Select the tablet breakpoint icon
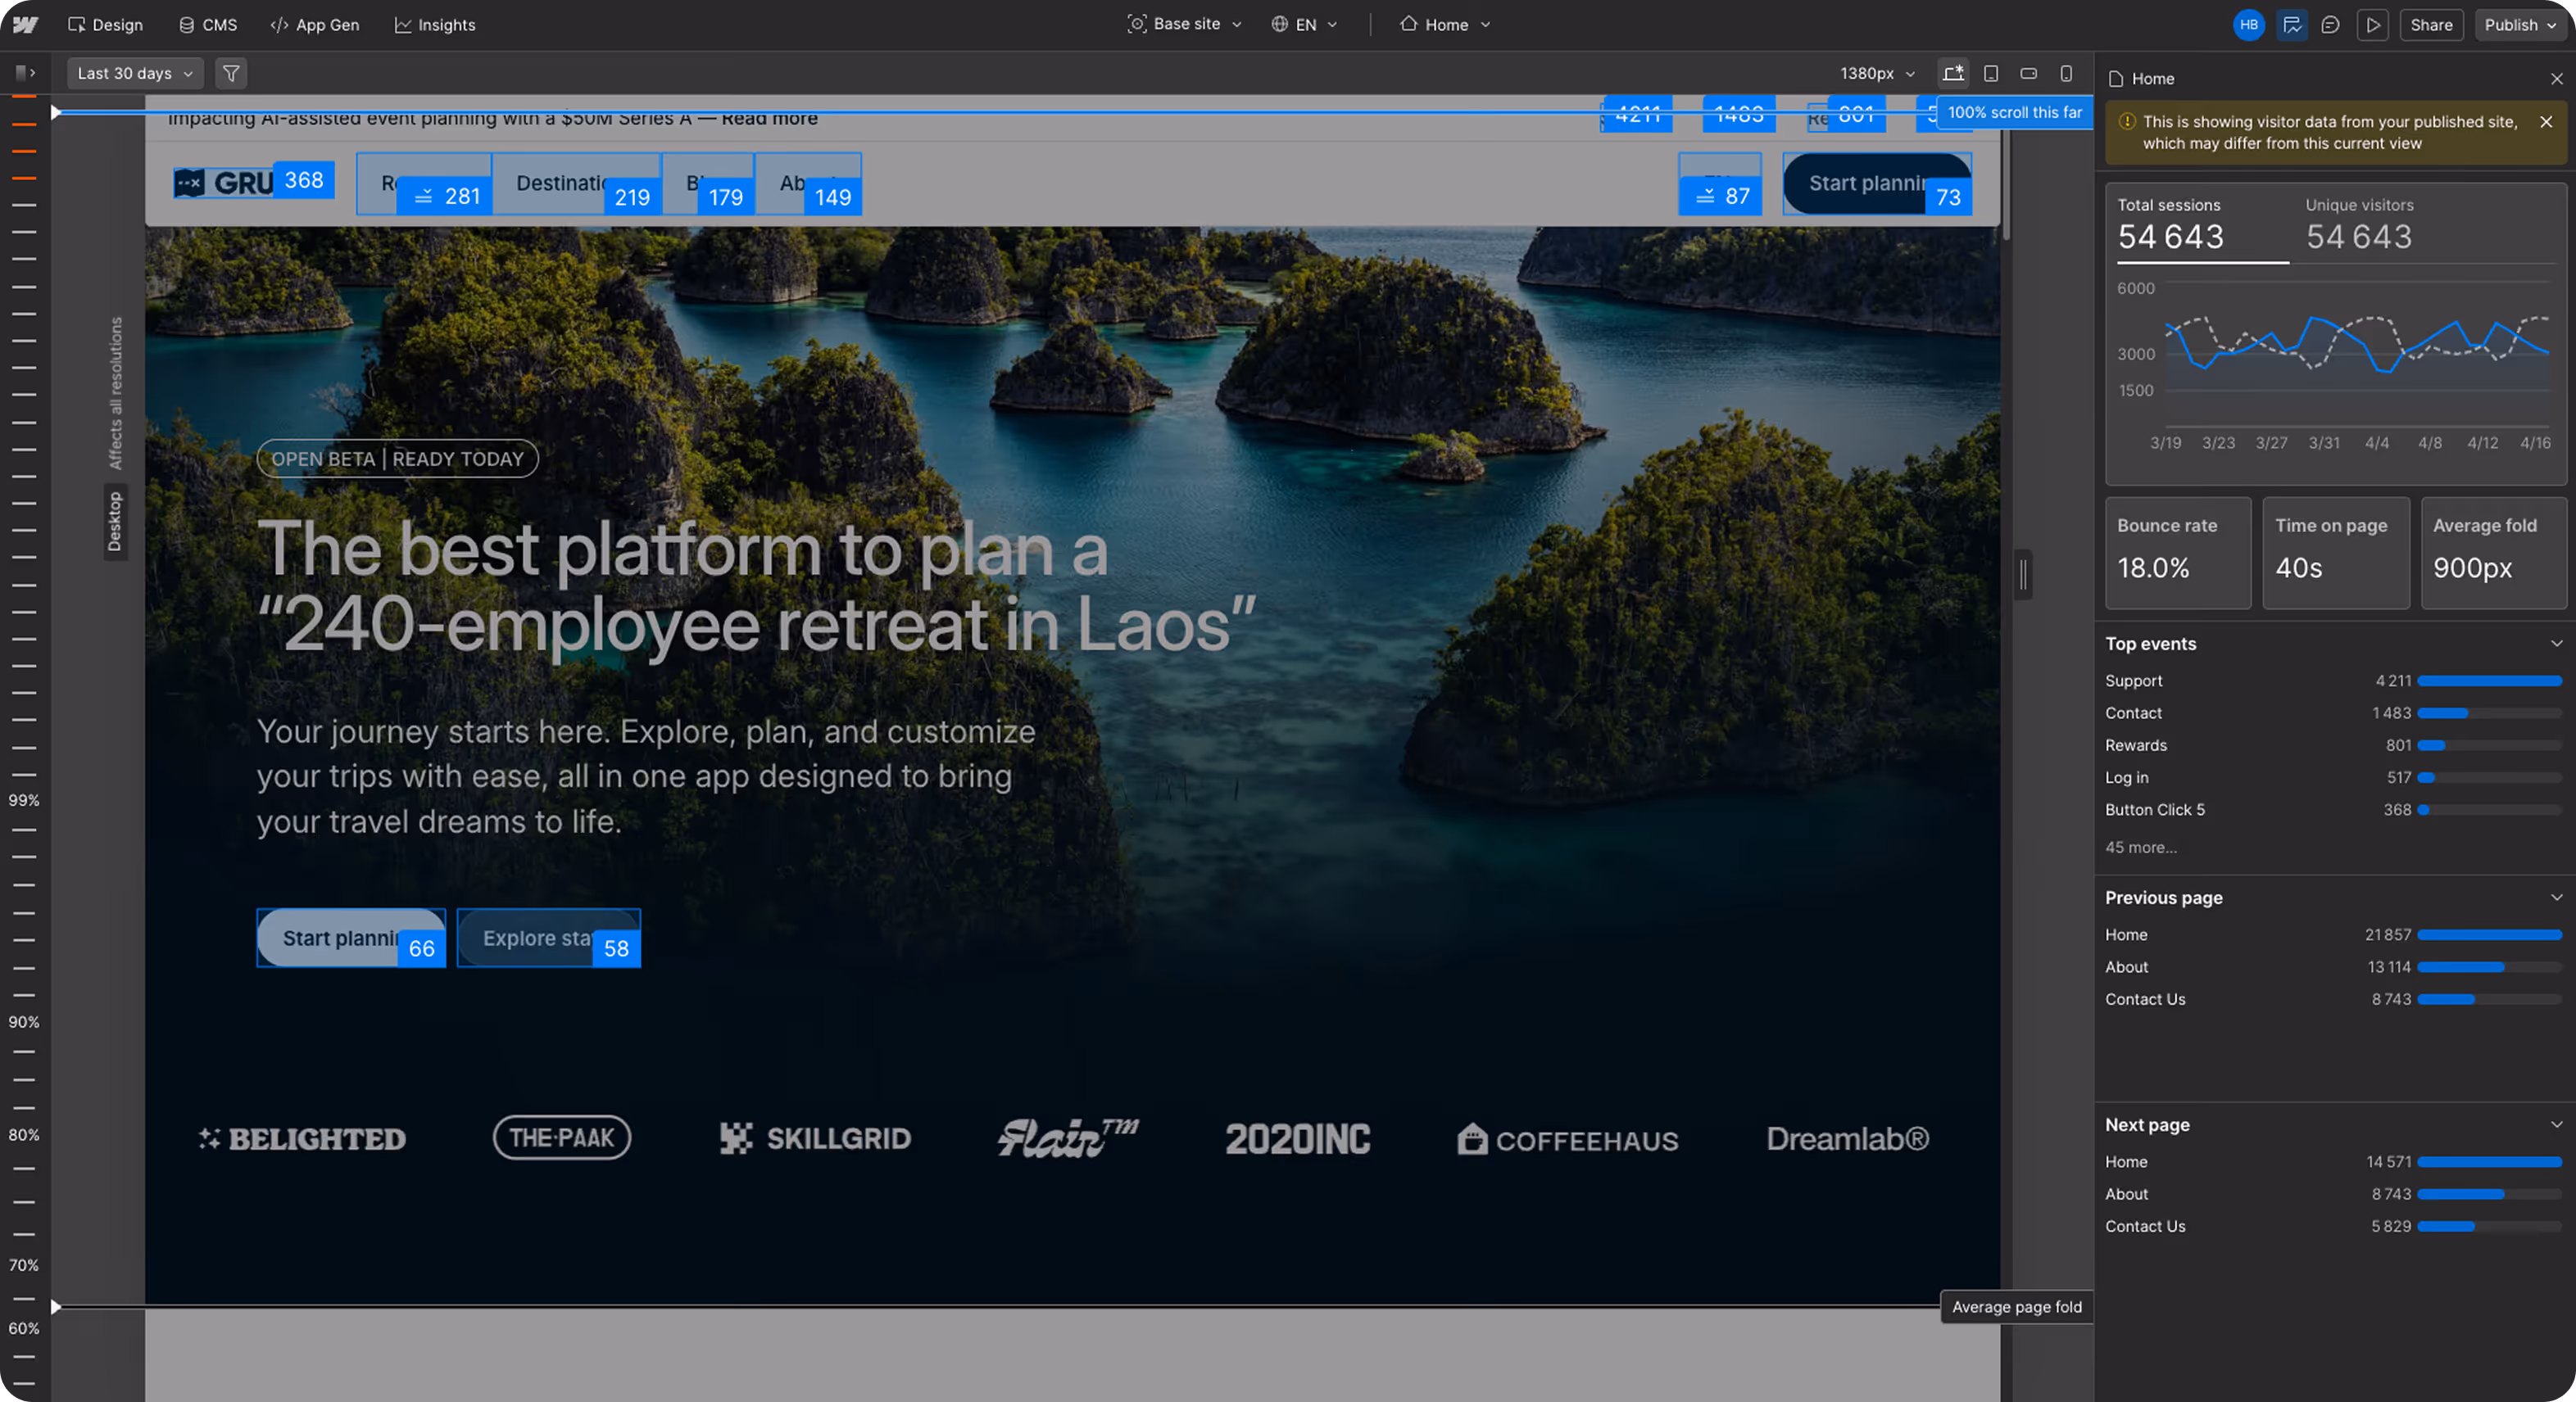 point(1991,73)
